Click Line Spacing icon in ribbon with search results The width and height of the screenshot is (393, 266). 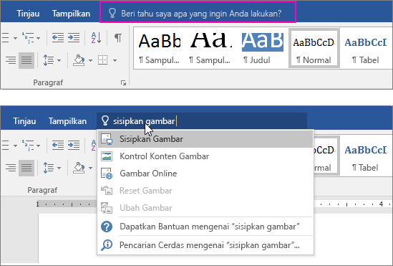[49, 168]
